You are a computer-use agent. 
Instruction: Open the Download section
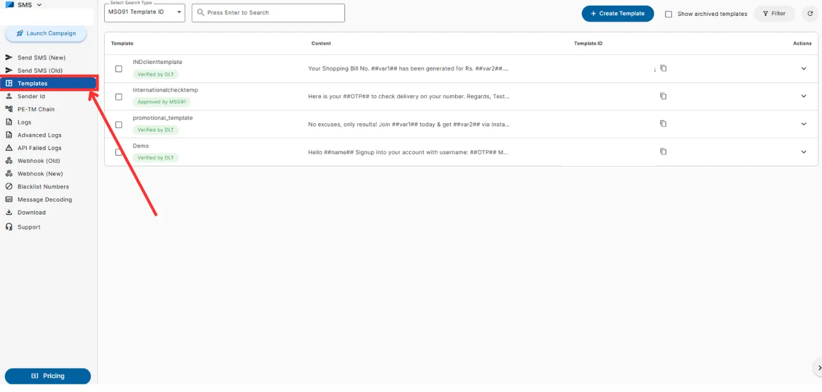29,212
